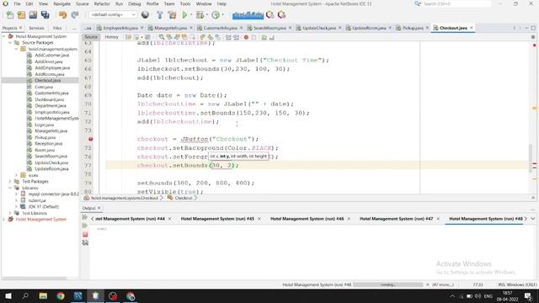This screenshot has width=539, height=303.
Task: Run the project with green play icon
Action: pos(184,15)
